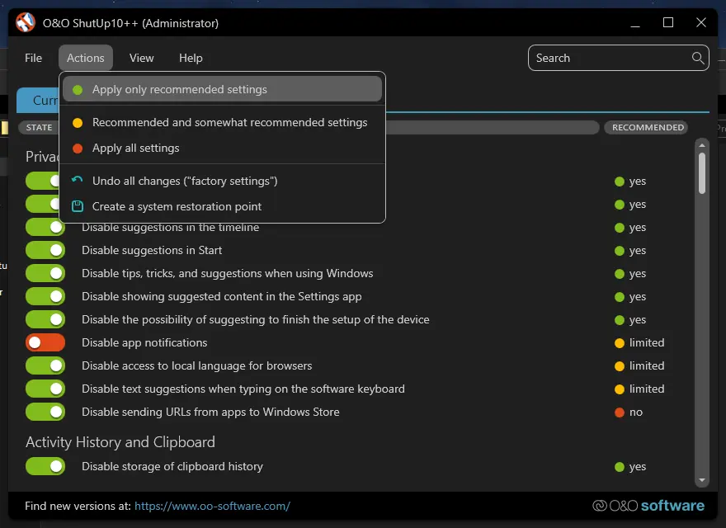Open the Help menu

[191, 58]
